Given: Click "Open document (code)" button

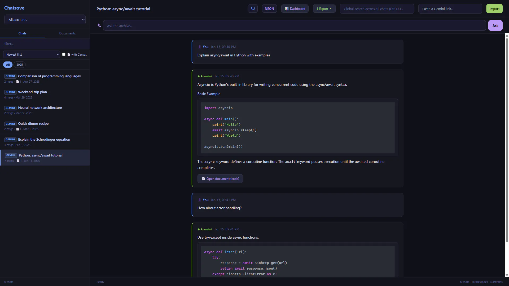Looking at the screenshot, I should point(220,179).
